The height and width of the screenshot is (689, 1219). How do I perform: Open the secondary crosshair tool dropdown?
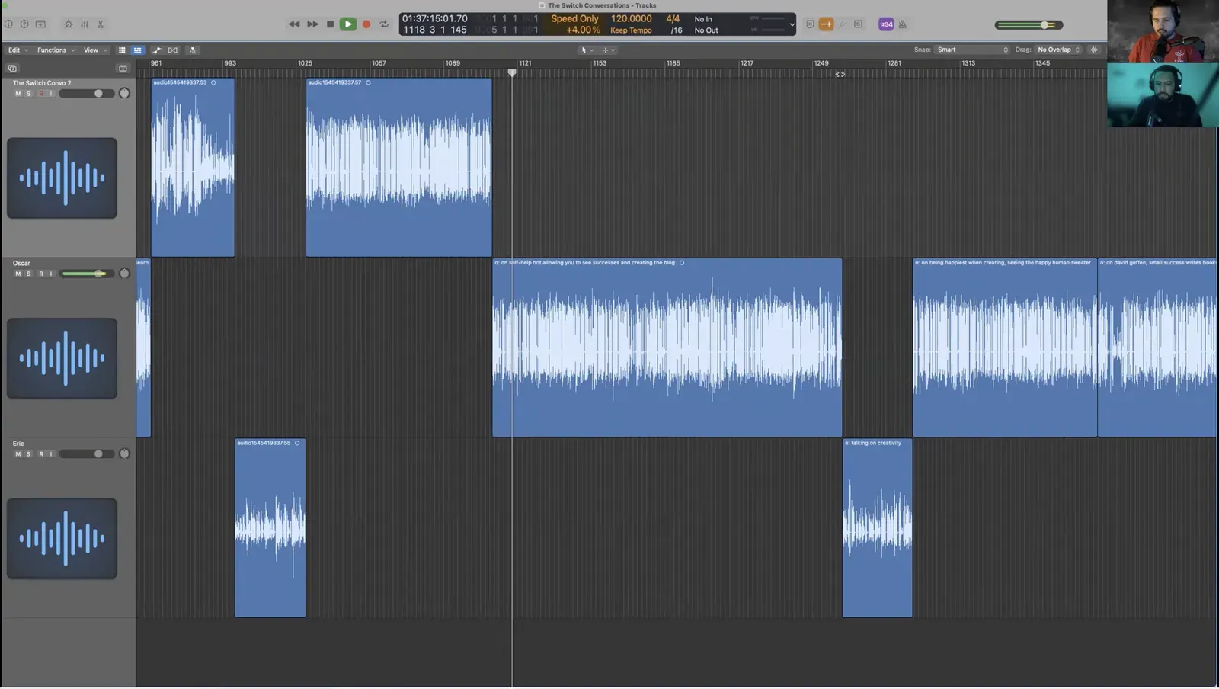(609, 50)
